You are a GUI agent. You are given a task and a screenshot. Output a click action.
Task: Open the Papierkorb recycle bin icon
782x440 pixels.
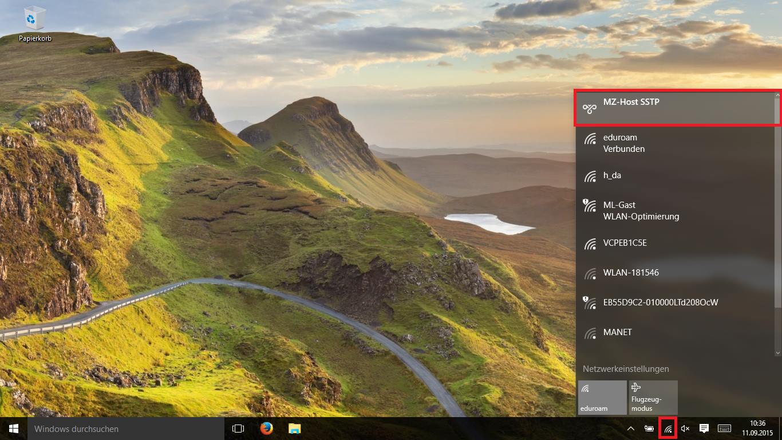point(35,25)
